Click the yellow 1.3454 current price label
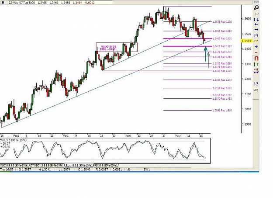Image resolution: width=273 pixels, height=198 pixels. coord(246,41)
